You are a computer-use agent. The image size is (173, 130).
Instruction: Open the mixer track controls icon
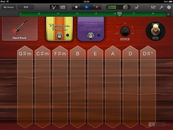(153, 7)
